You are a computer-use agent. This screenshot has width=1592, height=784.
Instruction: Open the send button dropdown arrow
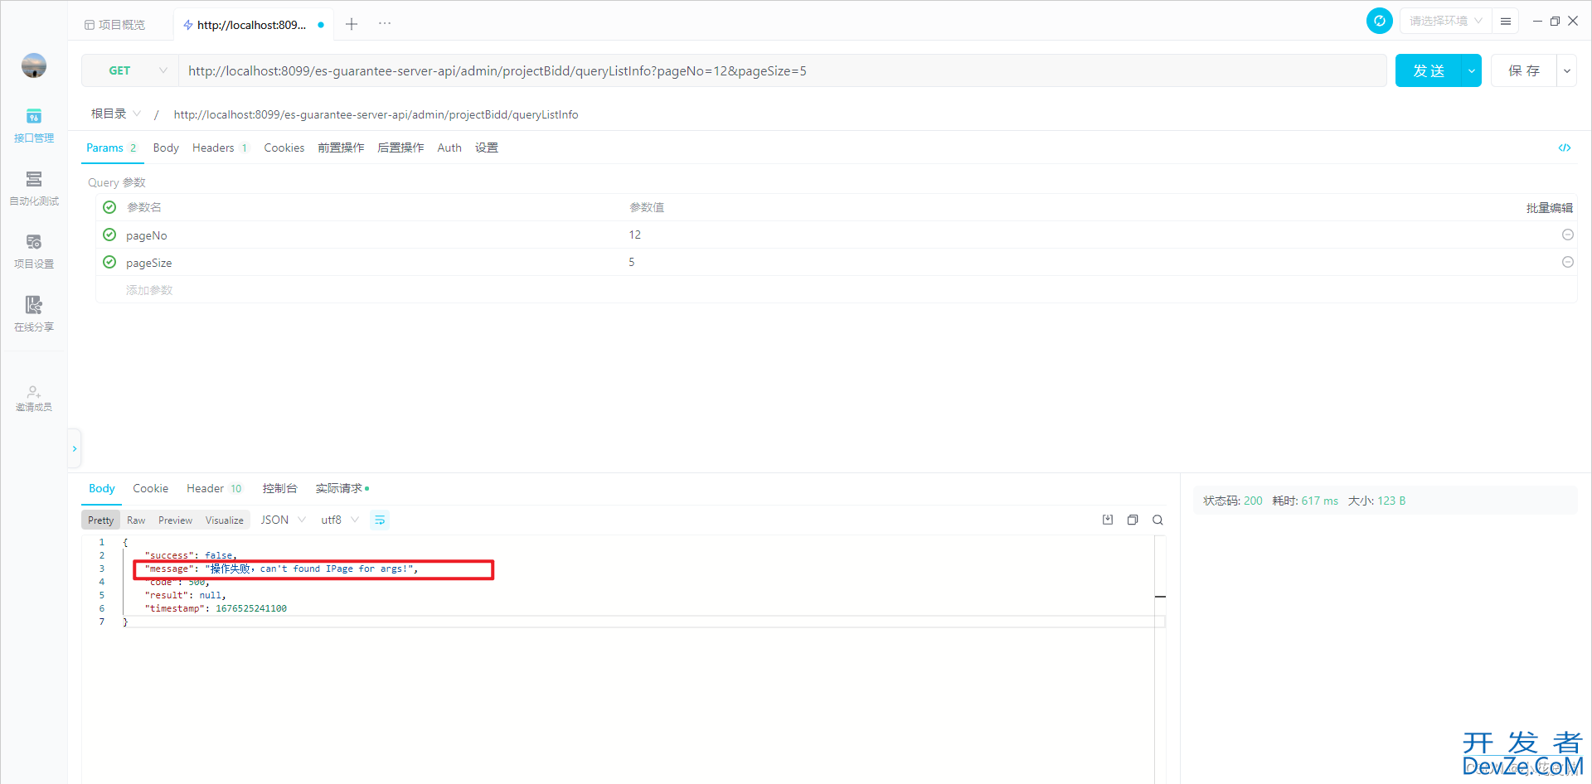coord(1472,70)
